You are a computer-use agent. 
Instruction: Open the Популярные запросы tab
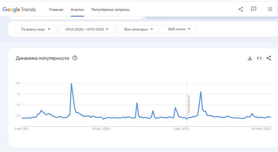tap(111, 9)
